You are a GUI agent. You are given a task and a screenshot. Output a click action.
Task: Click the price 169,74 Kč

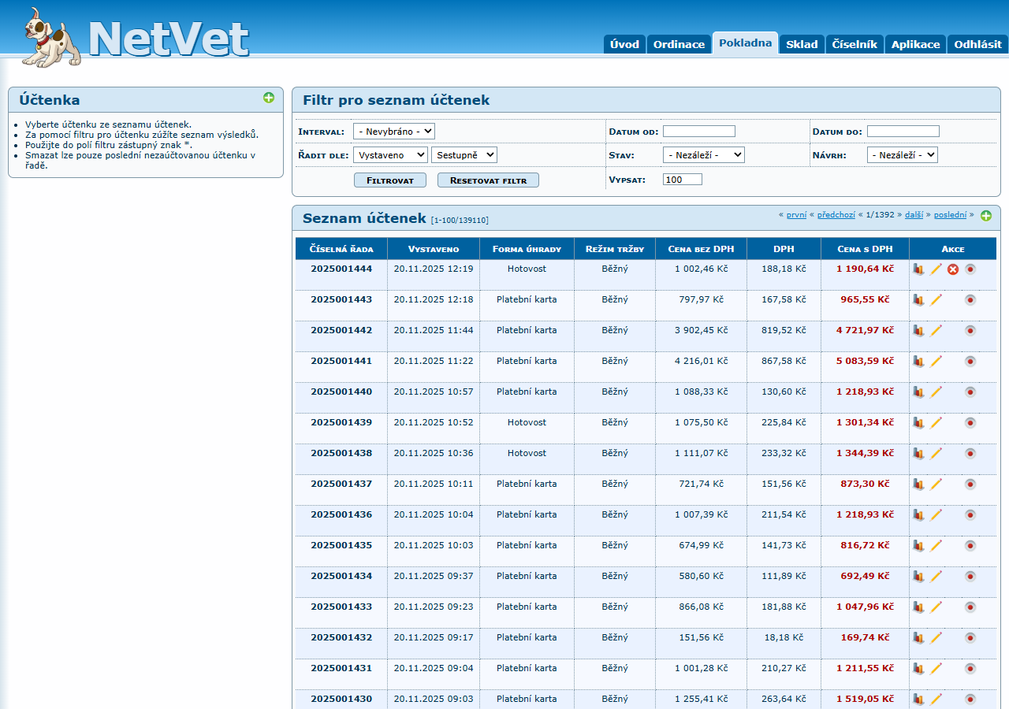(865, 637)
